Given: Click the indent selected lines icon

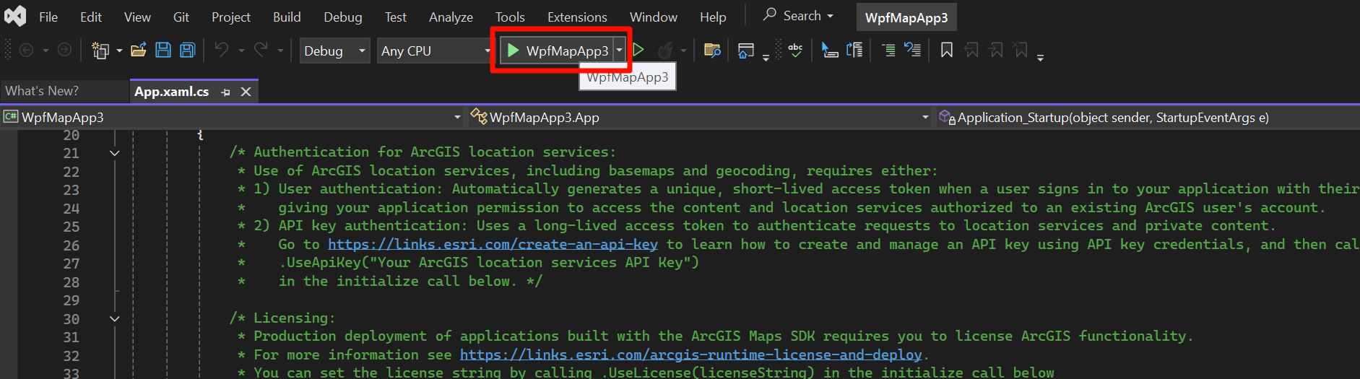Looking at the screenshot, I should (x=888, y=50).
